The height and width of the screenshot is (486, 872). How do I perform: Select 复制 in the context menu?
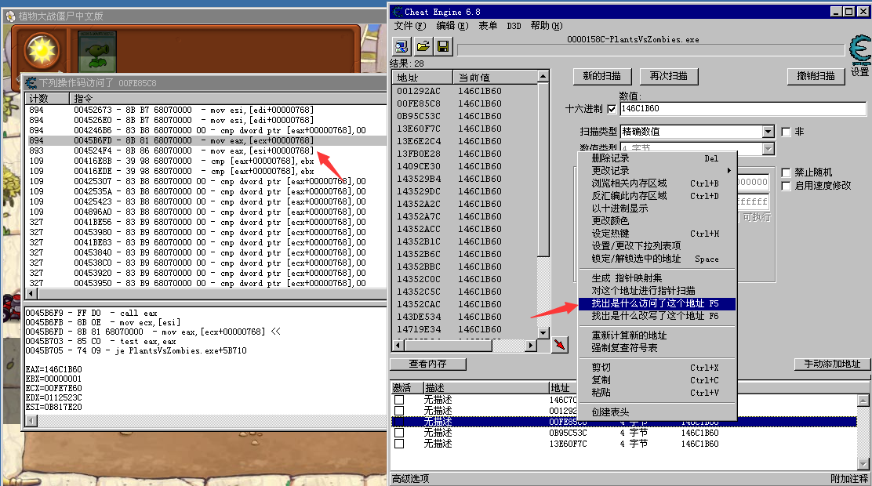click(x=657, y=380)
